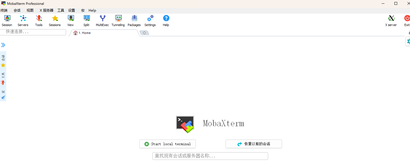
Task: Open a new Session from the toolbar
Action: tap(7, 21)
